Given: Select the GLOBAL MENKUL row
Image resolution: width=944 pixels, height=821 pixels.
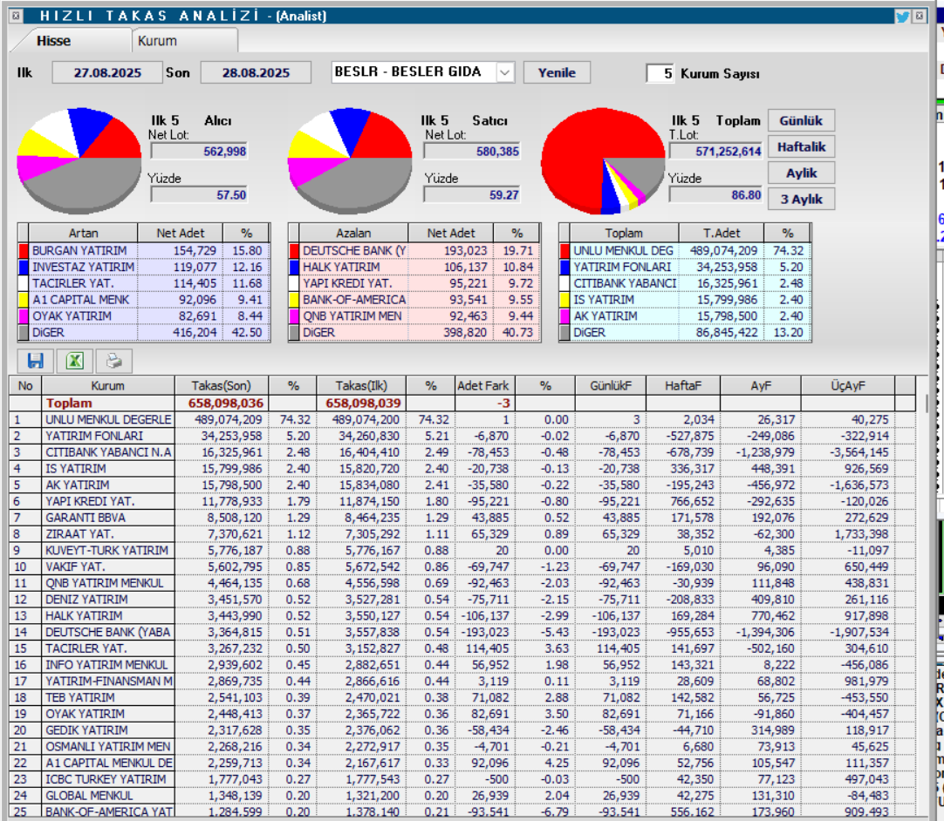Looking at the screenshot, I should (x=462, y=796).
